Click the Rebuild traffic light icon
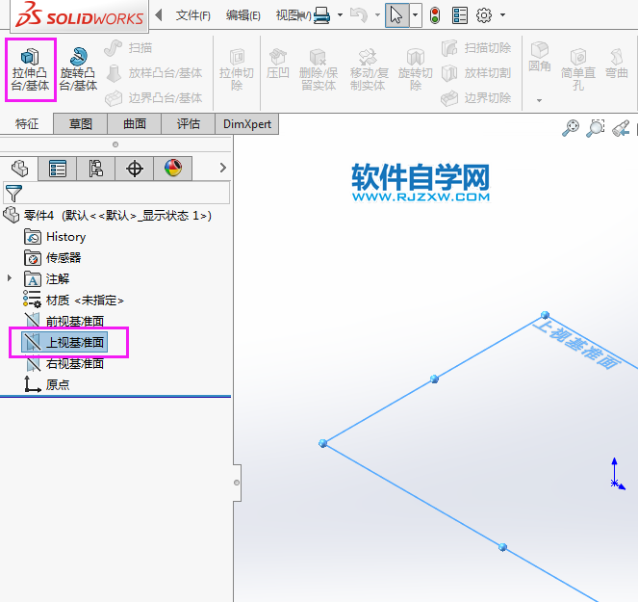The image size is (638, 602). coord(435,15)
